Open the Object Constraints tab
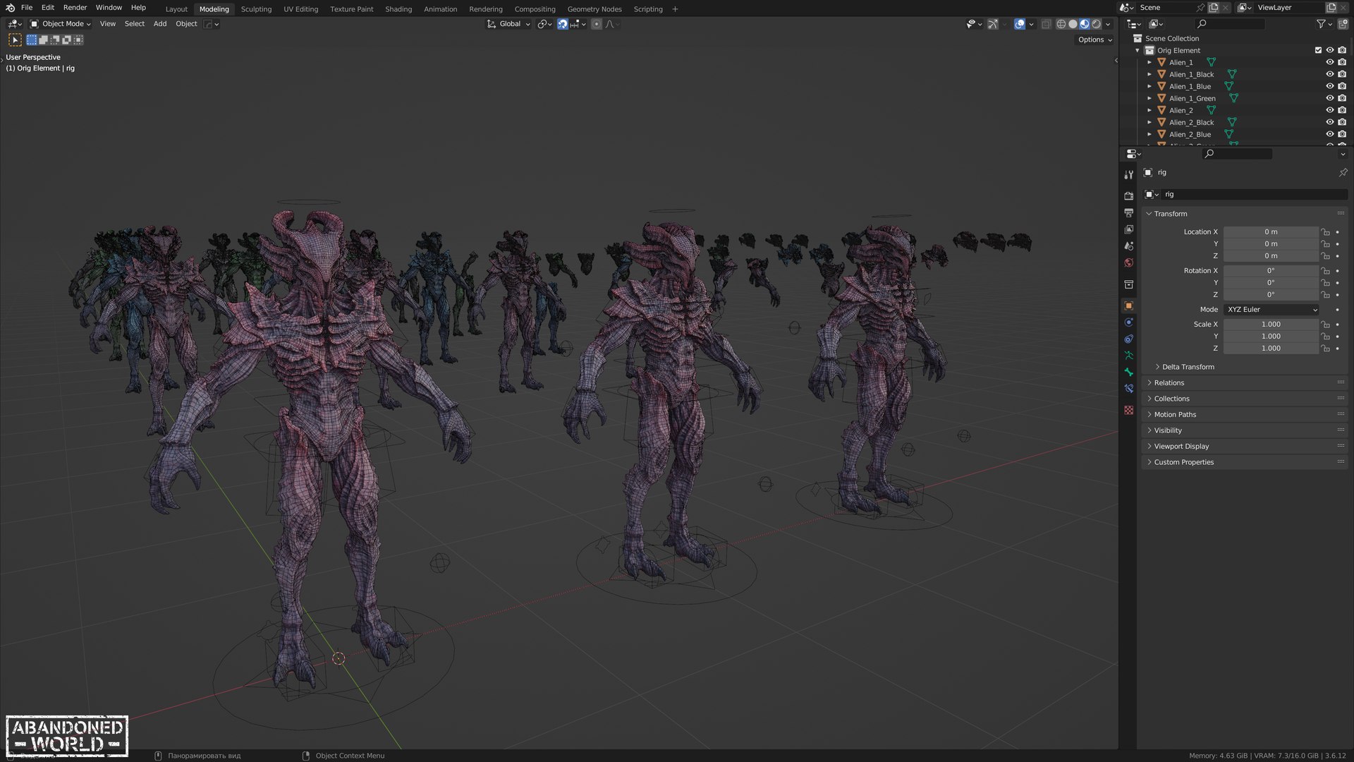The height and width of the screenshot is (762, 1354). 1128,339
